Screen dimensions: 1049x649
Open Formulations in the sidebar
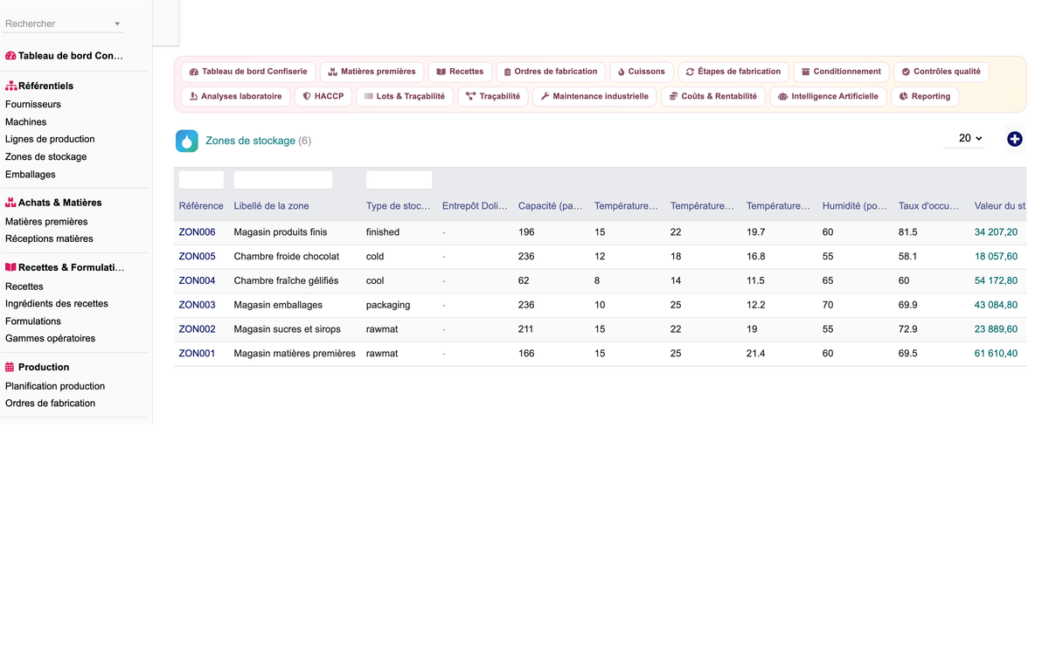(x=33, y=321)
